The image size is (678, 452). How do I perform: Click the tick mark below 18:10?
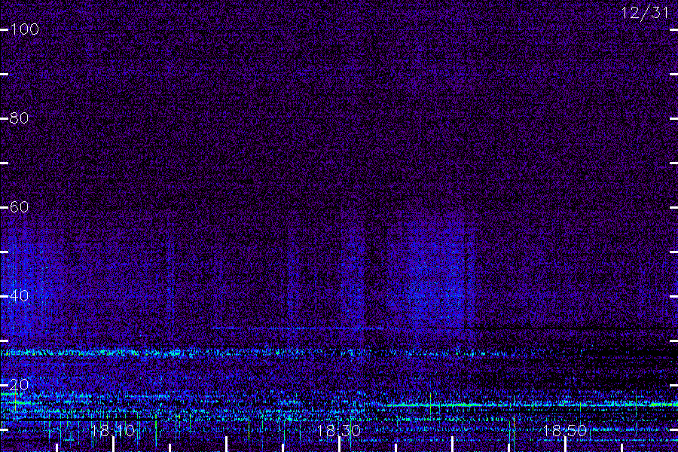[113, 444]
